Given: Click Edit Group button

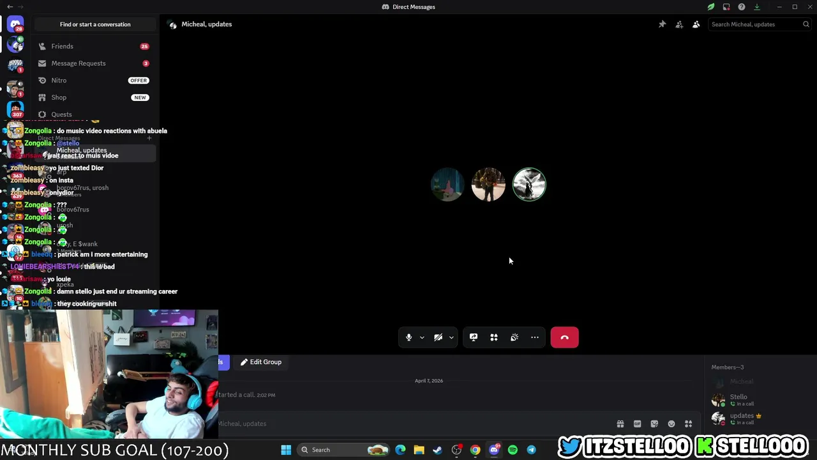Looking at the screenshot, I should (x=261, y=362).
